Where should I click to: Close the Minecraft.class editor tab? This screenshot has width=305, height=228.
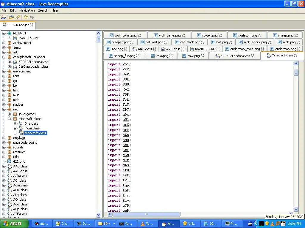click(296, 55)
